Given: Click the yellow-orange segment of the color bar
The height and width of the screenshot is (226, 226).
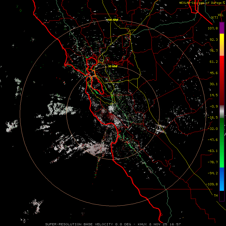Looking at the screenshot, I should click(x=222, y=45).
